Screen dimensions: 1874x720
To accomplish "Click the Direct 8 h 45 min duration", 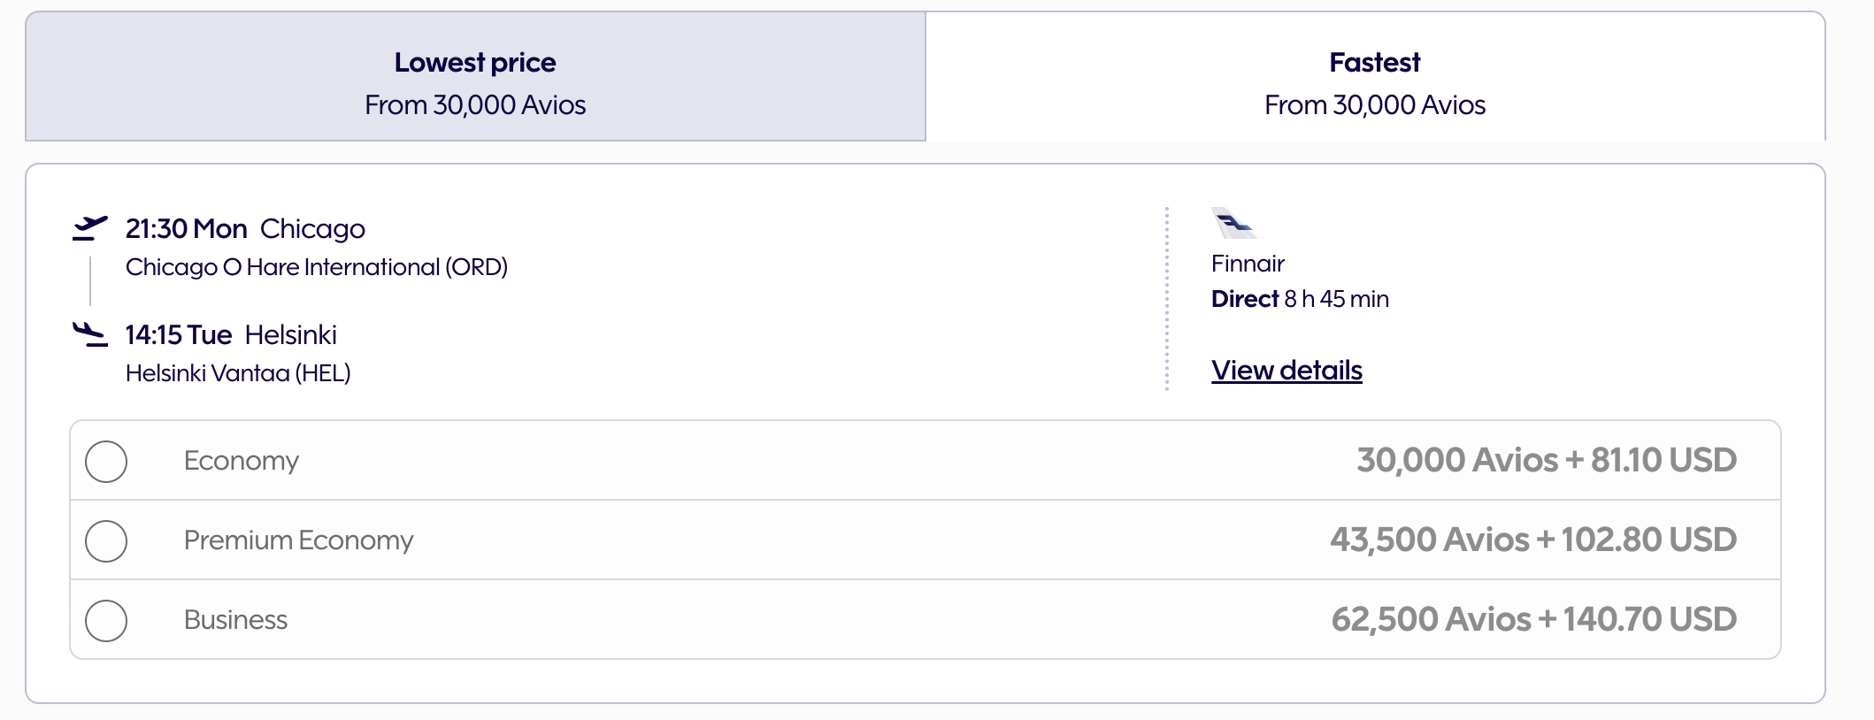I will point(1300,299).
